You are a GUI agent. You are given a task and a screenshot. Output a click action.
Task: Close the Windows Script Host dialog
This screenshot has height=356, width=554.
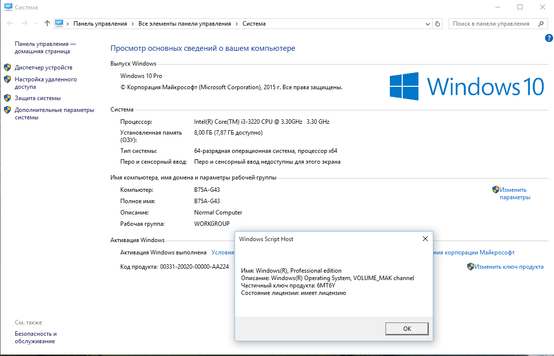click(x=425, y=239)
